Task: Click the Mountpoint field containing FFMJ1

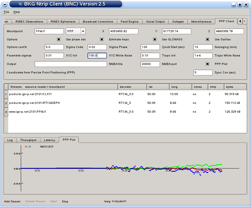Action: [49, 31]
